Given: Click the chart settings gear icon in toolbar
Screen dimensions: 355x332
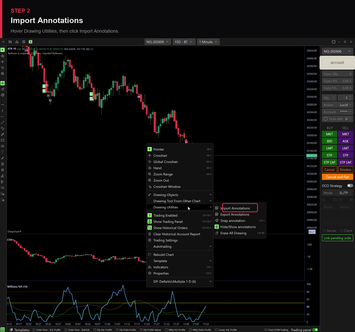Looking at the screenshot, I should [24, 42].
